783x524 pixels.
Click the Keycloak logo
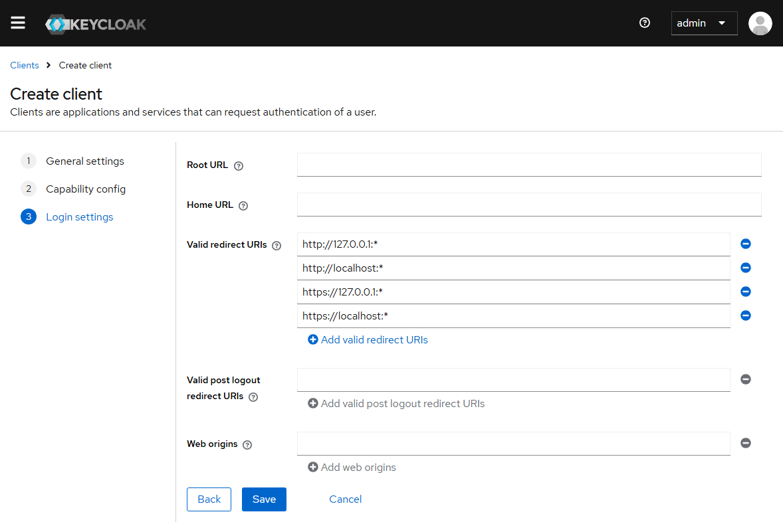tap(96, 25)
